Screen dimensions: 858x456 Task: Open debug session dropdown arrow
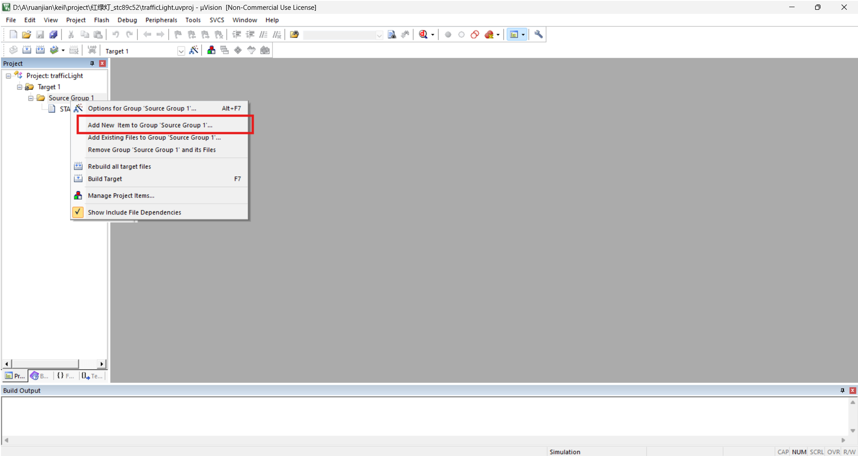pos(432,35)
